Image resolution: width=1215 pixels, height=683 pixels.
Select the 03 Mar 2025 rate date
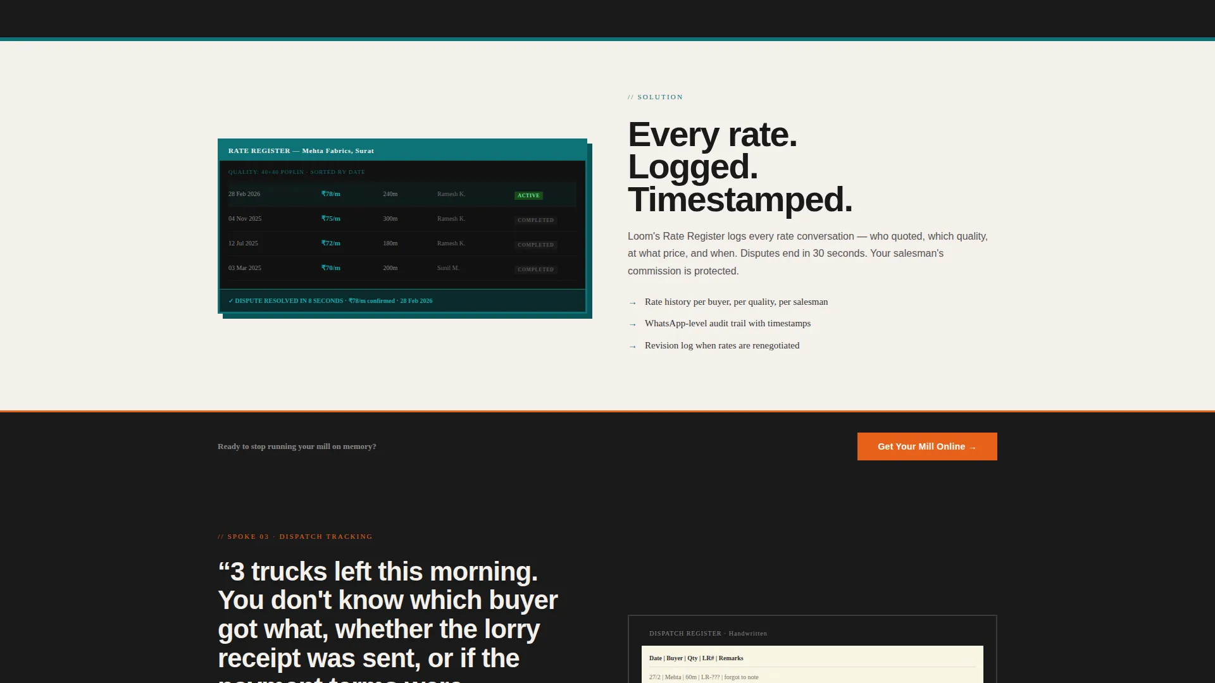(x=245, y=268)
